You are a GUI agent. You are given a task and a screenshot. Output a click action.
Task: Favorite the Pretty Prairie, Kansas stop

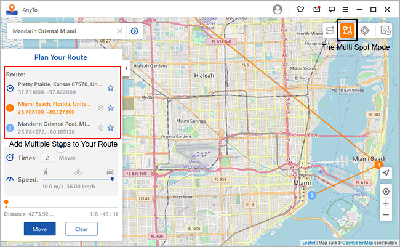pos(111,88)
